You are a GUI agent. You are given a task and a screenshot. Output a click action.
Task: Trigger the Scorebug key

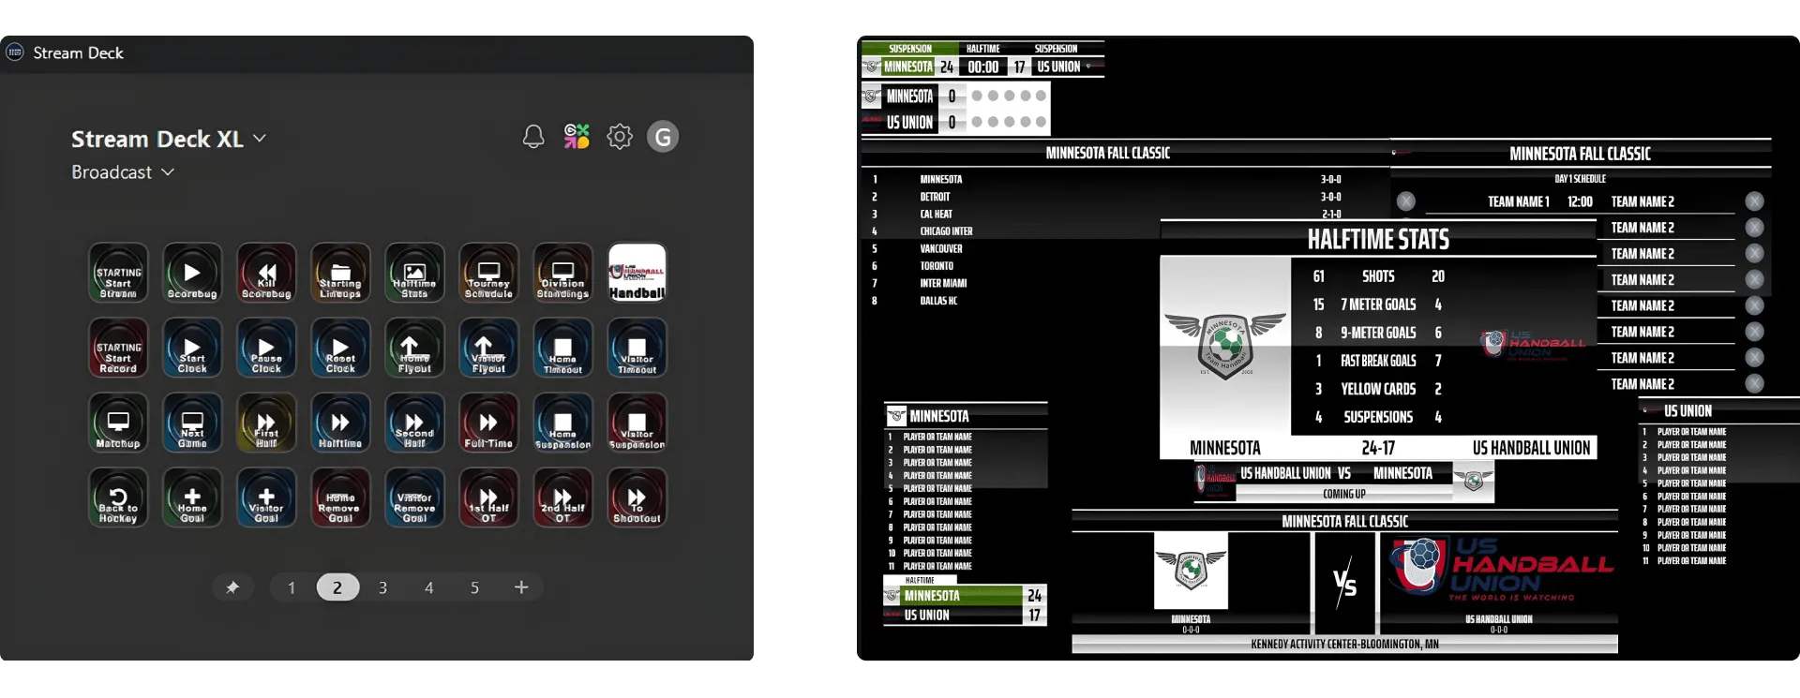(x=192, y=273)
